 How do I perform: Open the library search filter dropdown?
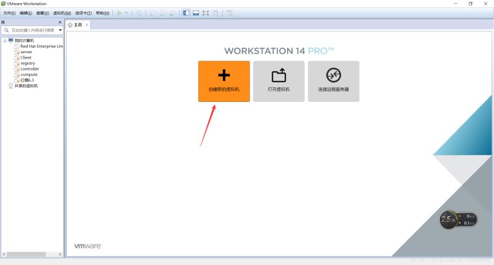click(60, 30)
